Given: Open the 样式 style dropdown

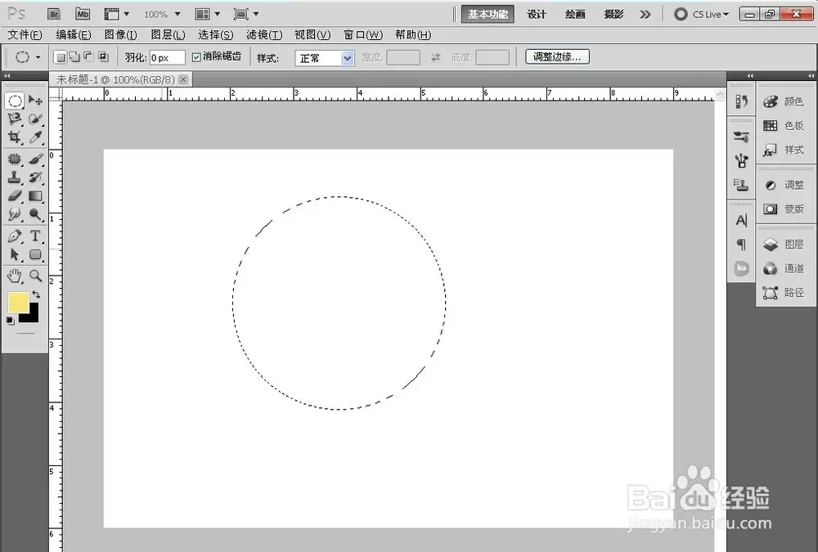Looking at the screenshot, I should coord(325,58).
